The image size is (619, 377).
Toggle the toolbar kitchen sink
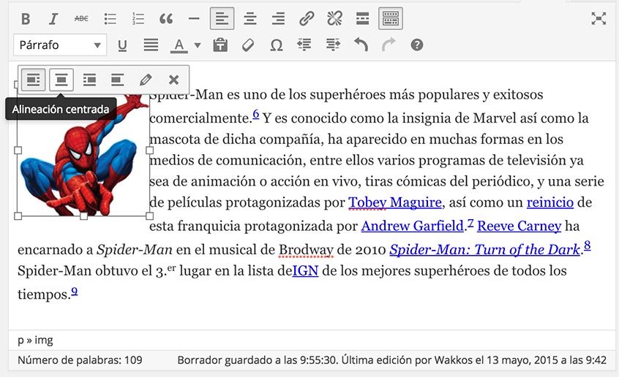(x=391, y=18)
